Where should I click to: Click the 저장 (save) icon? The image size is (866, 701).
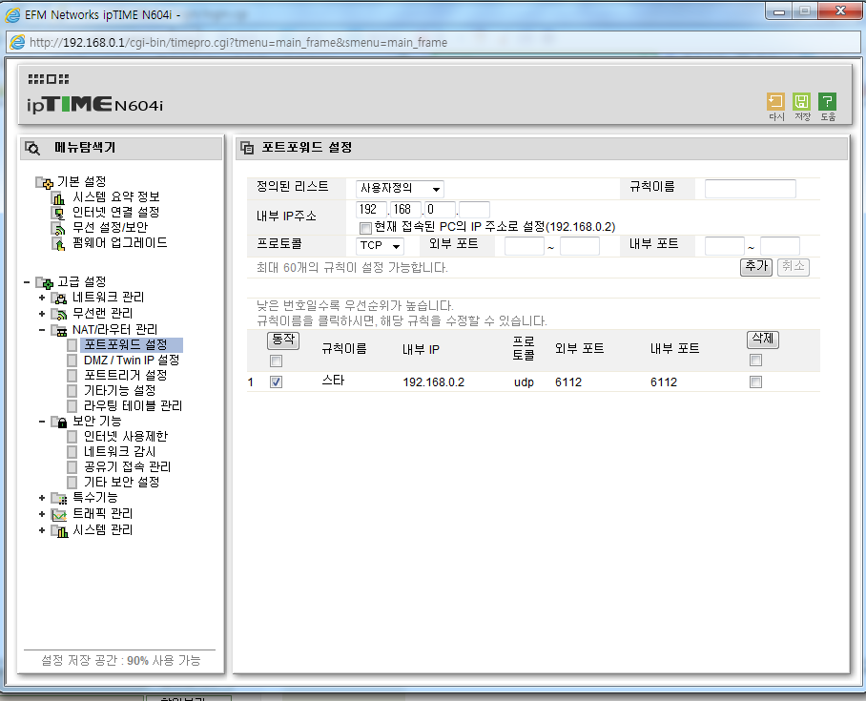(801, 102)
